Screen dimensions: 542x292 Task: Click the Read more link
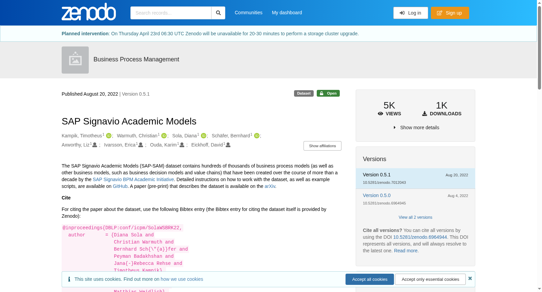click(406, 251)
